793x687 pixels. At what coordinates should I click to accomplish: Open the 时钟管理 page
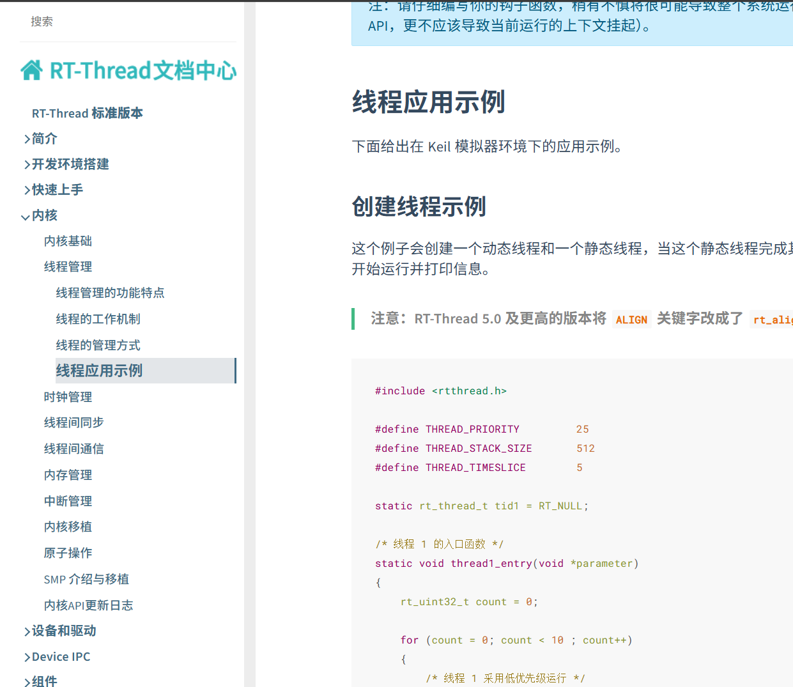pos(68,397)
